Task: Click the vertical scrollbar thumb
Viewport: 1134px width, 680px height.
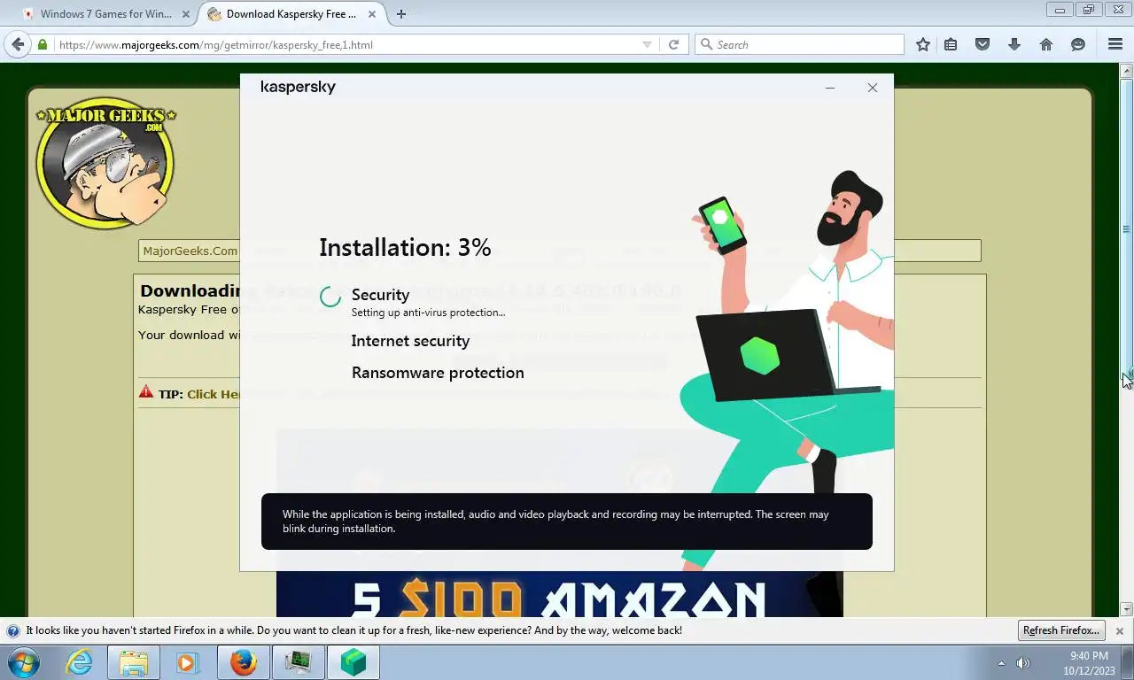Action: pyautogui.click(x=1127, y=230)
